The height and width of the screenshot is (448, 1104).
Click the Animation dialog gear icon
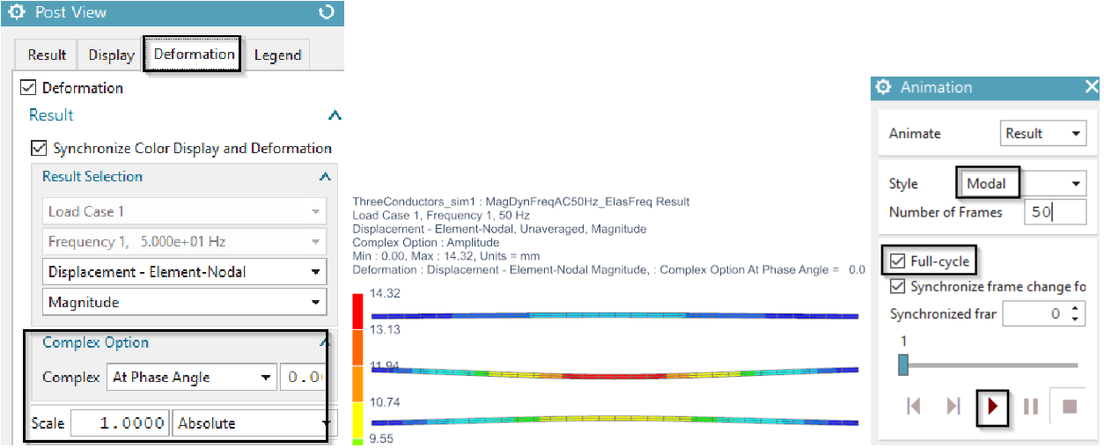tap(884, 87)
